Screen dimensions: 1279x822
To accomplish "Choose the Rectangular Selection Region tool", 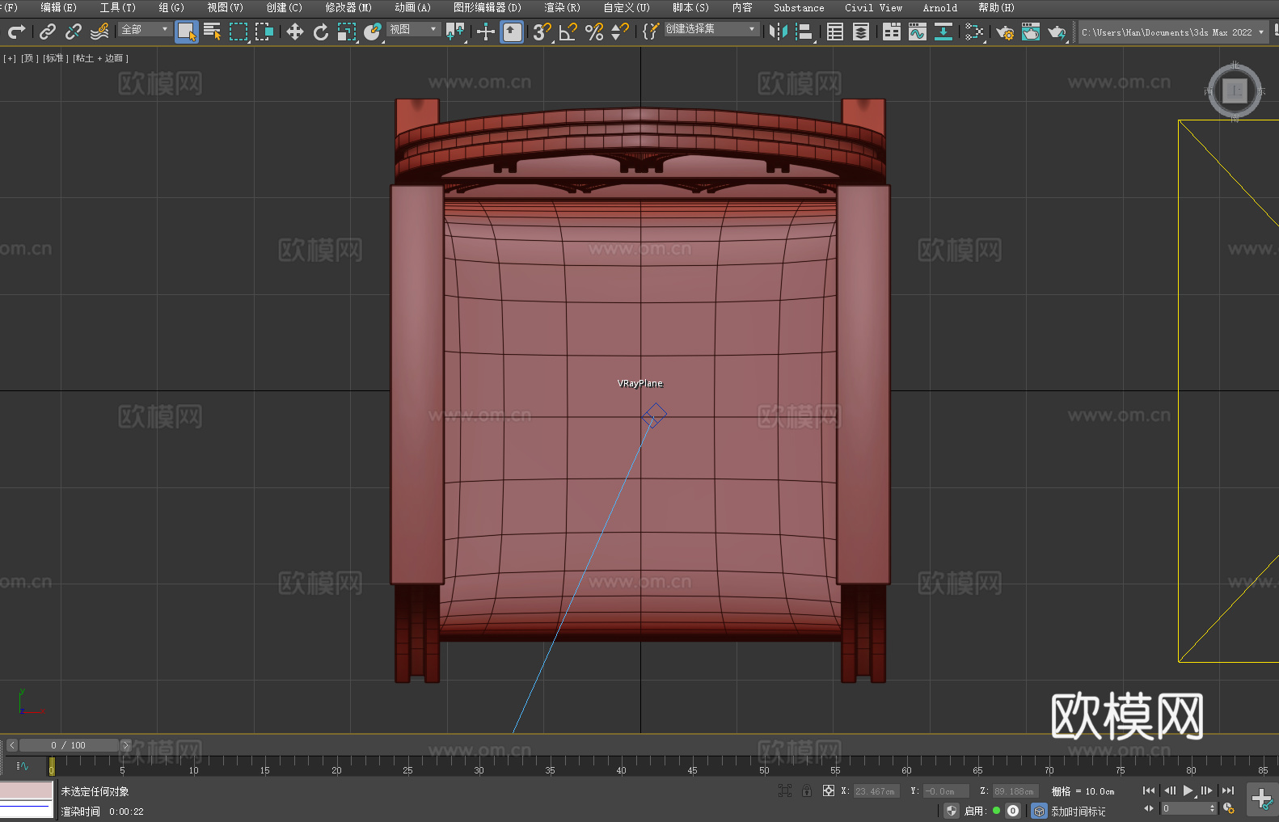I will 238,32.
